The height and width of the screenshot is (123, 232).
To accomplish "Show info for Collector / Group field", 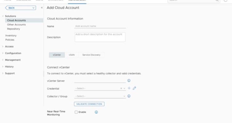I will tap(129, 96).
